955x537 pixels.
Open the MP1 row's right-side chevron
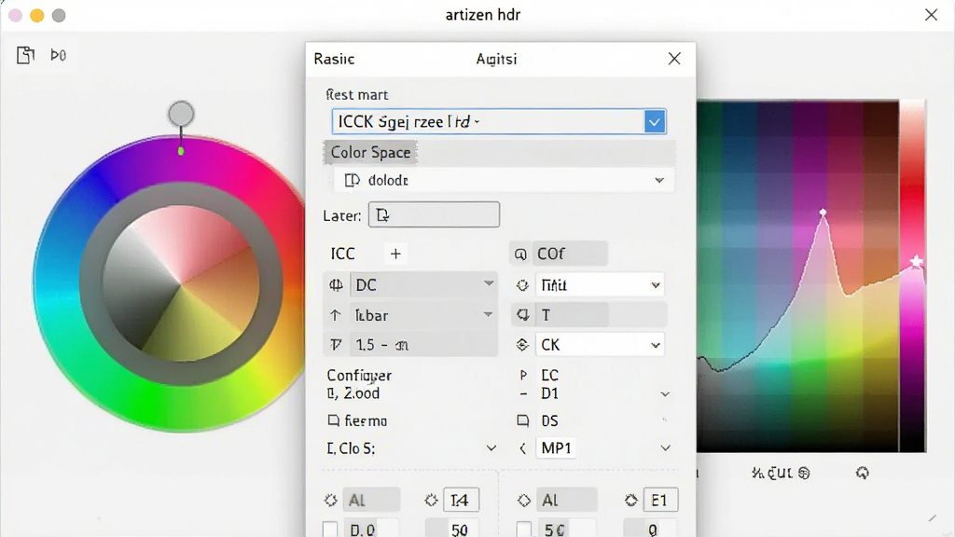click(666, 448)
